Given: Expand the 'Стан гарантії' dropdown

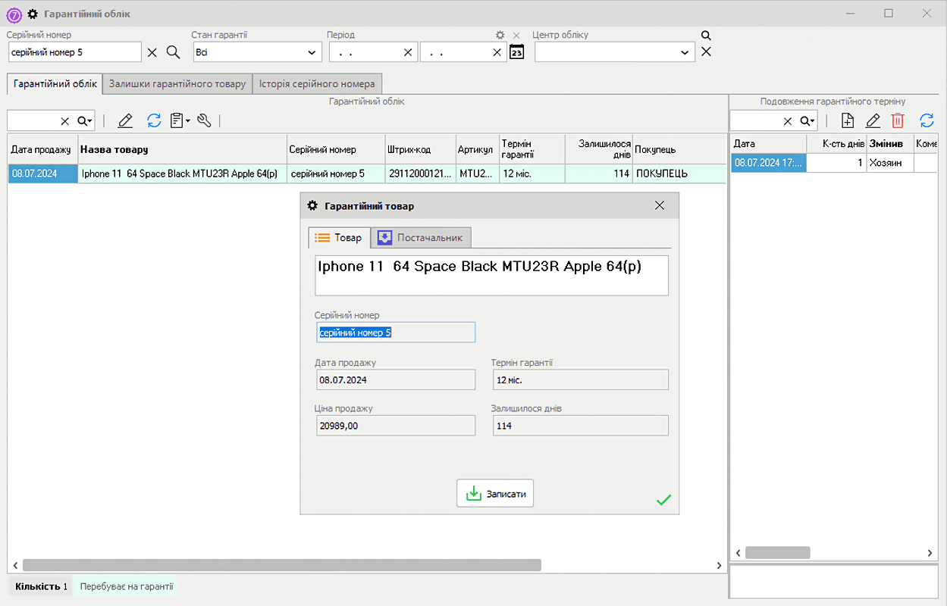Looking at the screenshot, I should (x=312, y=52).
